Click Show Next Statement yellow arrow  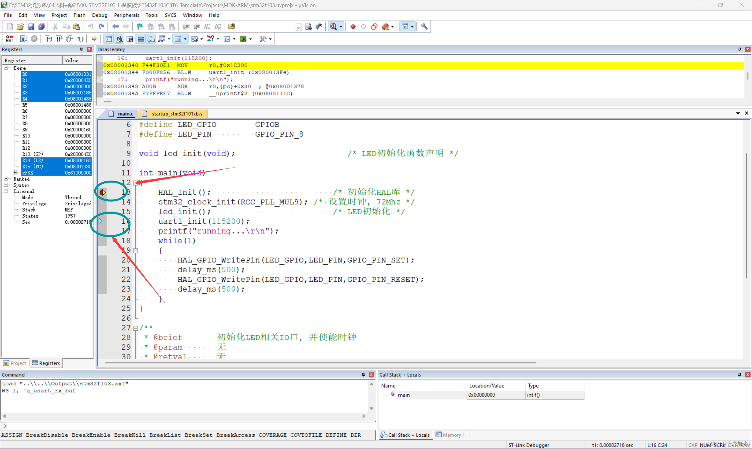(x=94, y=39)
